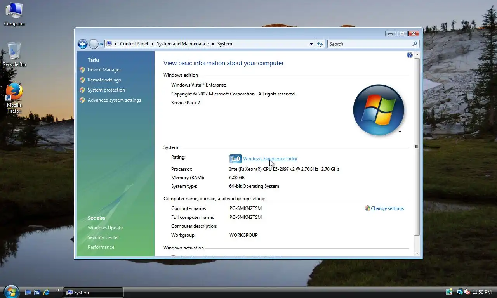Click the processor text Intel Xeon E5-2697

click(x=284, y=169)
